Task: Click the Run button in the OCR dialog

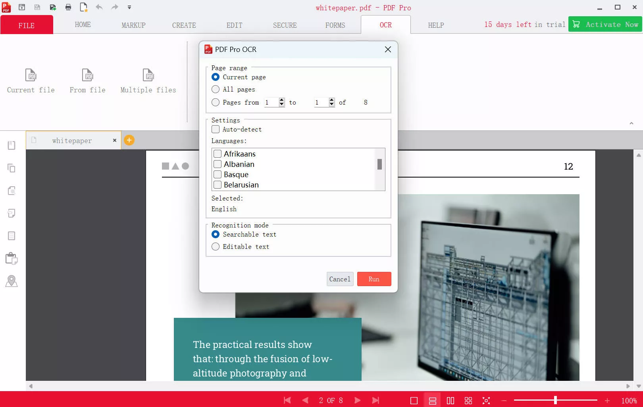Action: (x=373, y=279)
